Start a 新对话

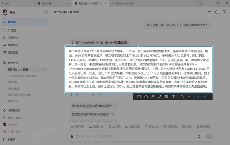(x=25, y=22)
